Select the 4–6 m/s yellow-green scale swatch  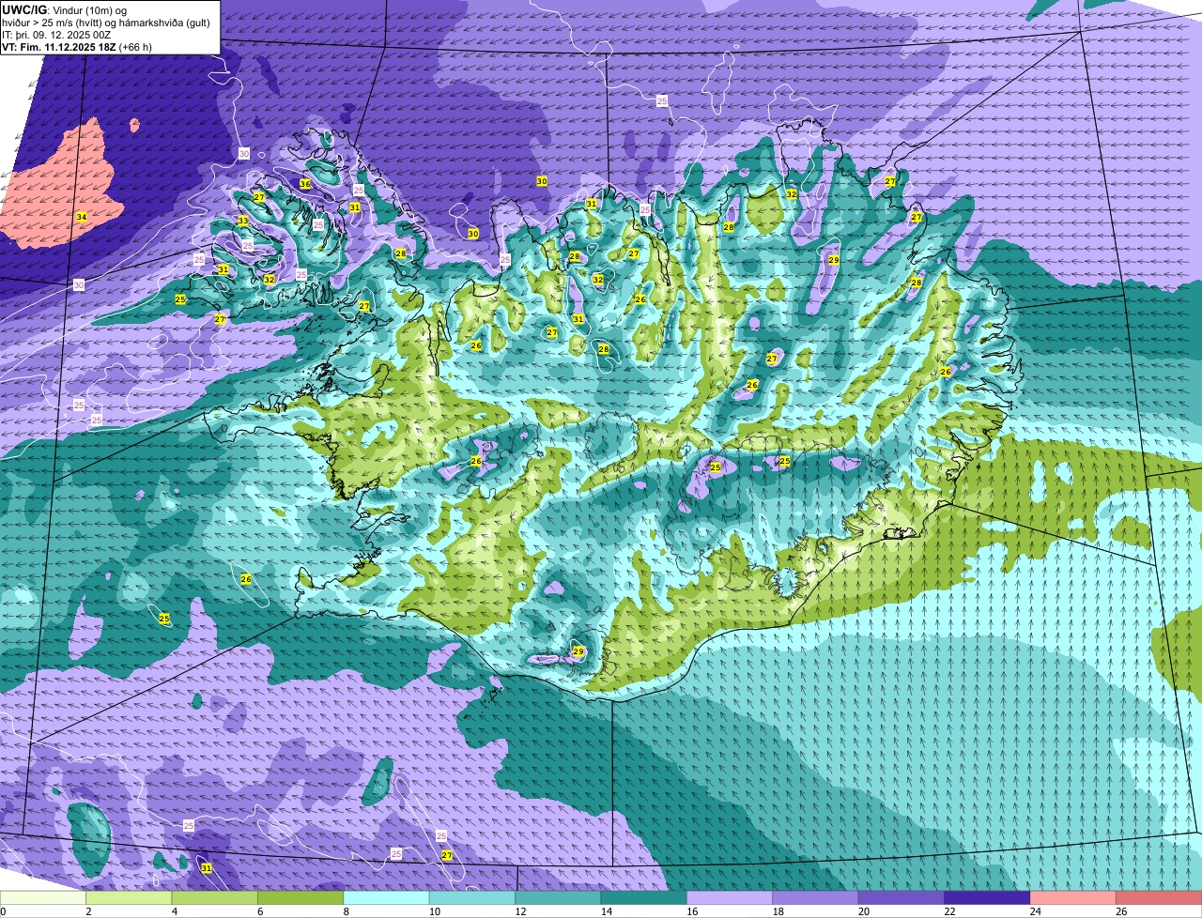click(x=214, y=898)
